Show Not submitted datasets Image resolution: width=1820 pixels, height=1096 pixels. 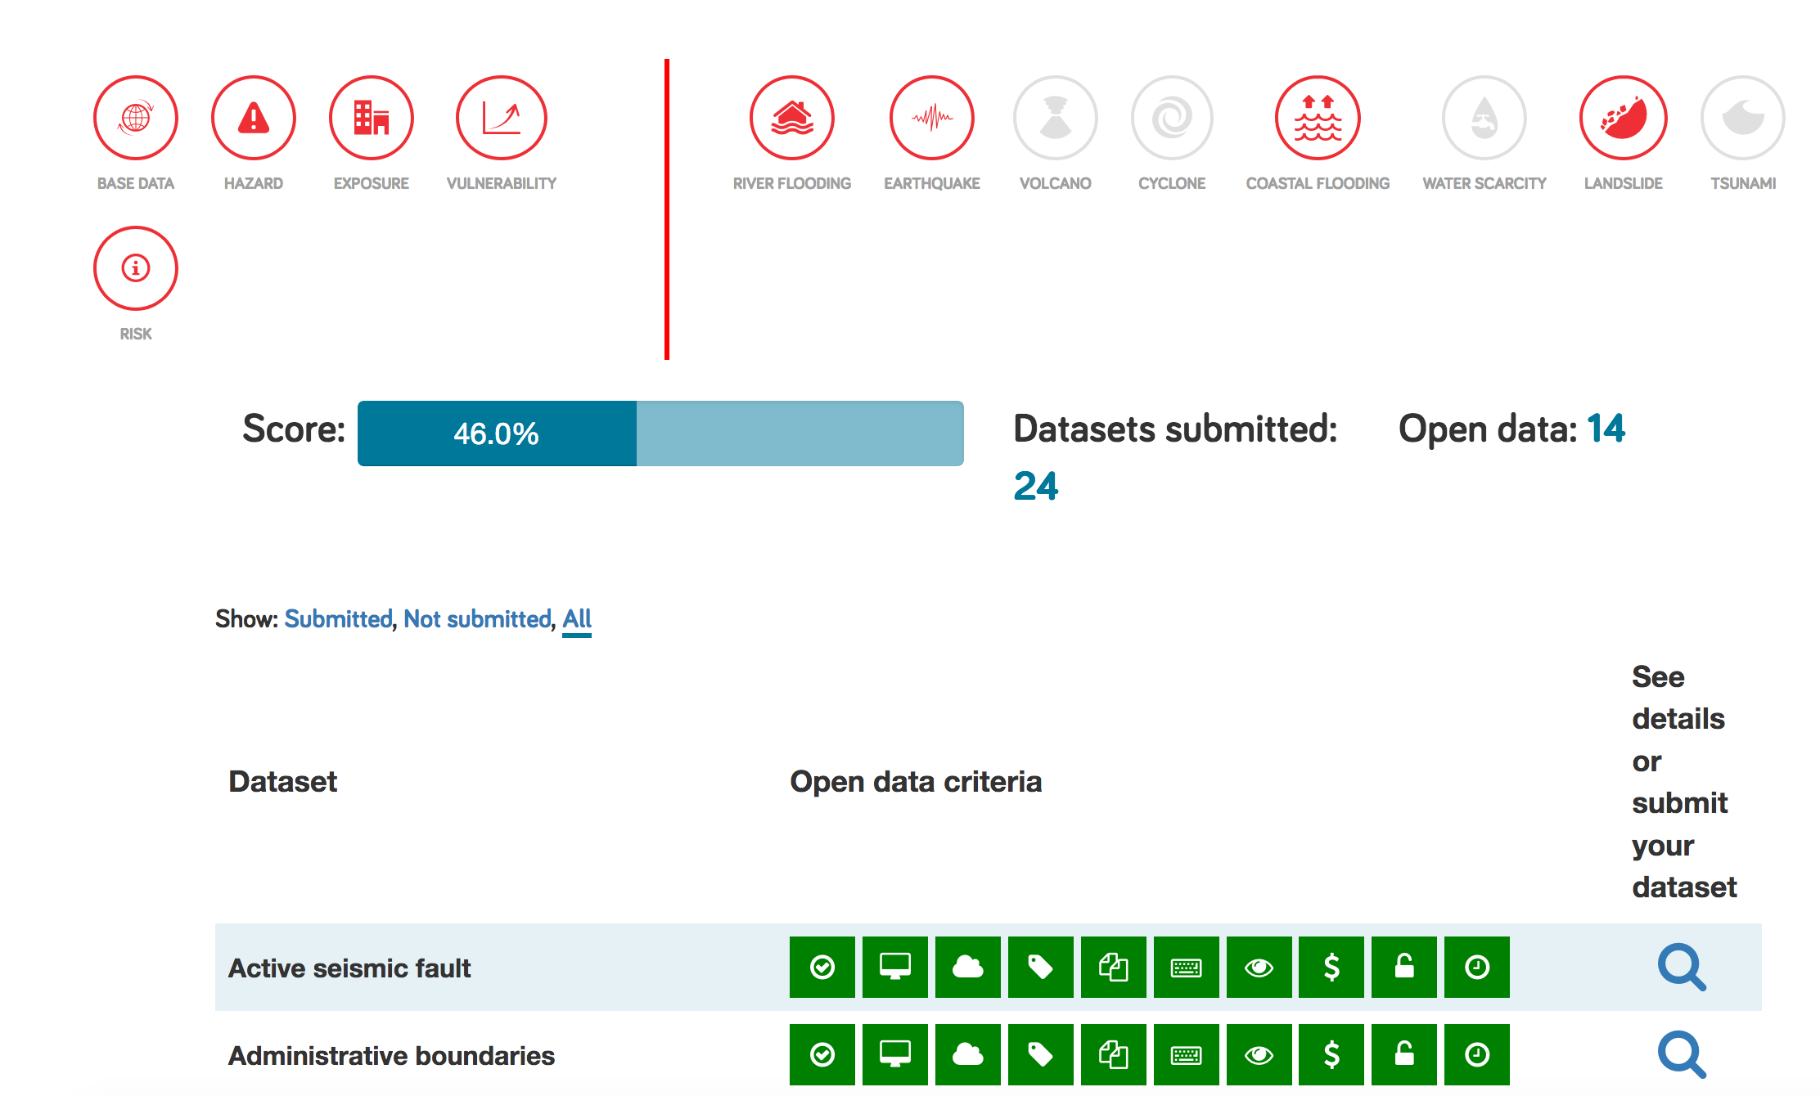point(477,619)
